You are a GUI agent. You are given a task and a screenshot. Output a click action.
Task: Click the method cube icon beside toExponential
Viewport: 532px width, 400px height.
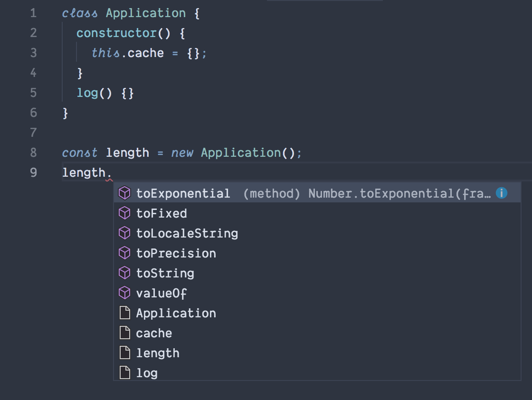[x=125, y=193]
